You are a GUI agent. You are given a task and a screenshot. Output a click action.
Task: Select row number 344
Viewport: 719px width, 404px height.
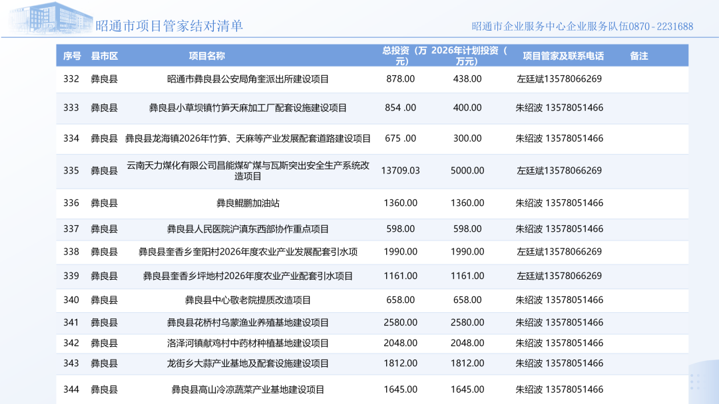coord(71,389)
